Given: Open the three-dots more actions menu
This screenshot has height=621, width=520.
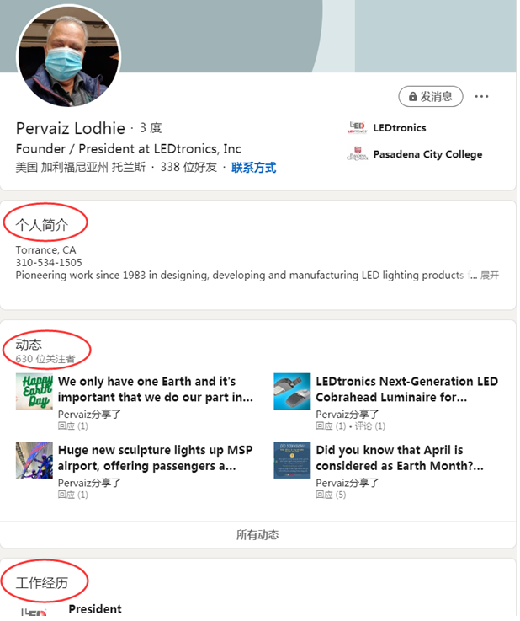Looking at the screenshot, I should click(x=481, y=97).
